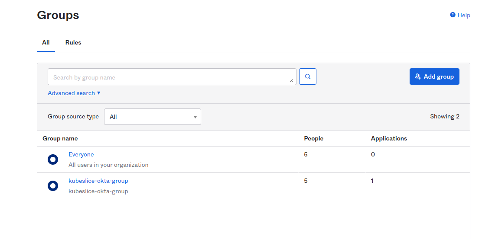Click the gray kubeslice-okta-group description text
Screen dimensions: 495x239
[x=98, y=191]
